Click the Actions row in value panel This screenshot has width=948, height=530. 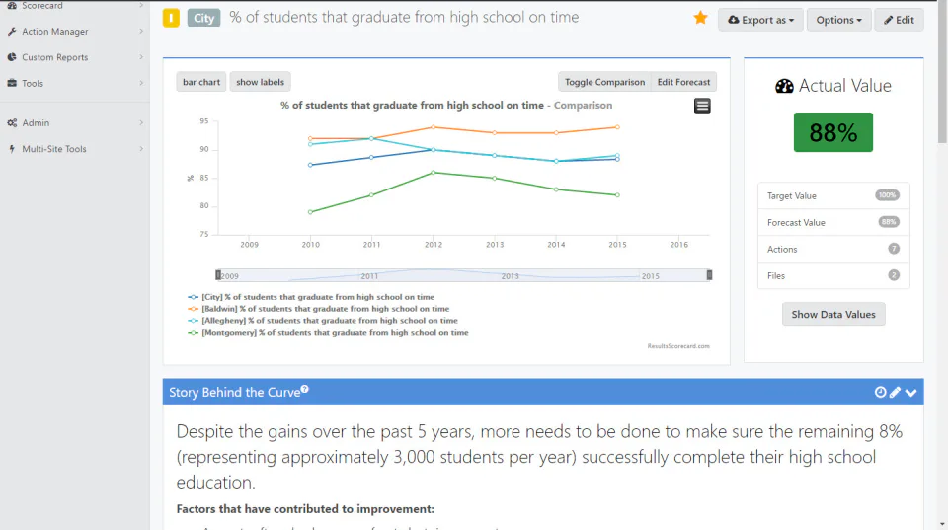[x=833, y=249]
